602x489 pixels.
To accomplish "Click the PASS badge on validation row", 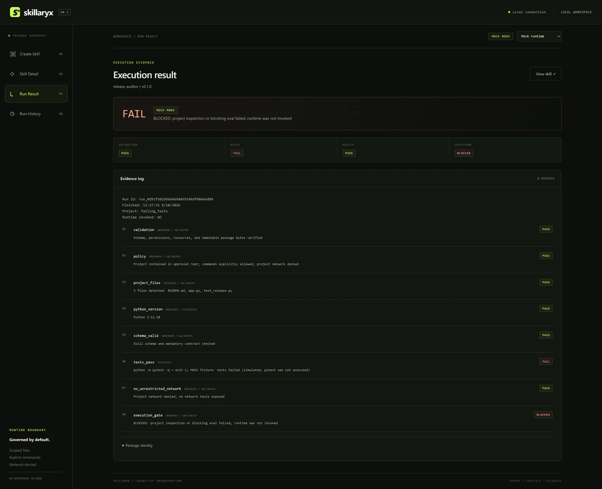I will [x=546, y=229].
